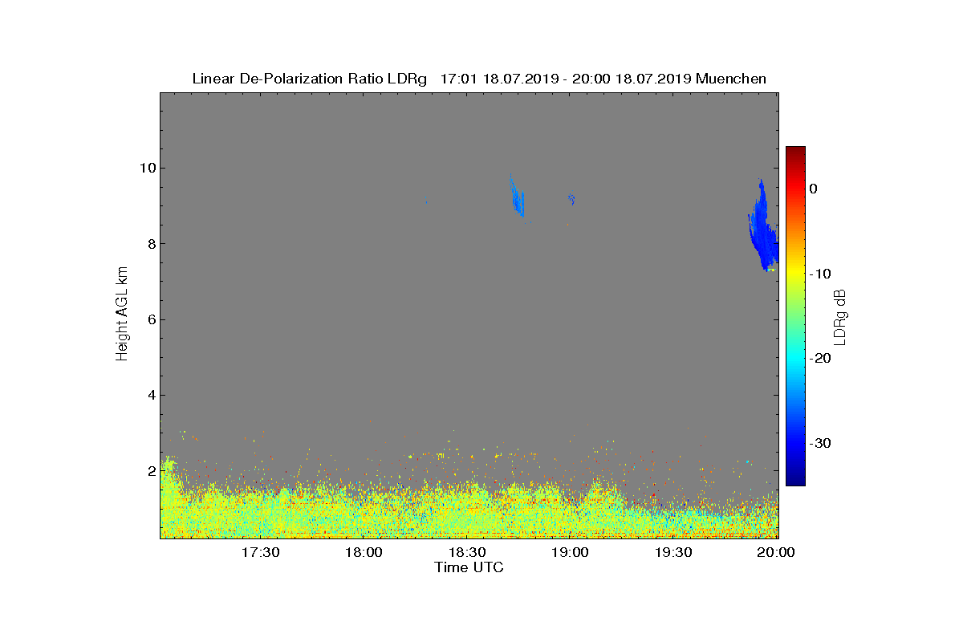Click the yellow -10 level on colorbar

pos(795,274)
